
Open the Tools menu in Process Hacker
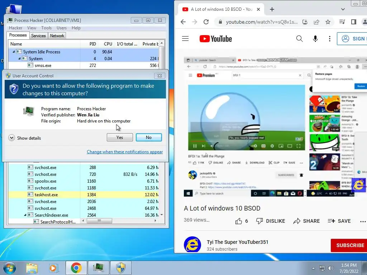point(46,28)
